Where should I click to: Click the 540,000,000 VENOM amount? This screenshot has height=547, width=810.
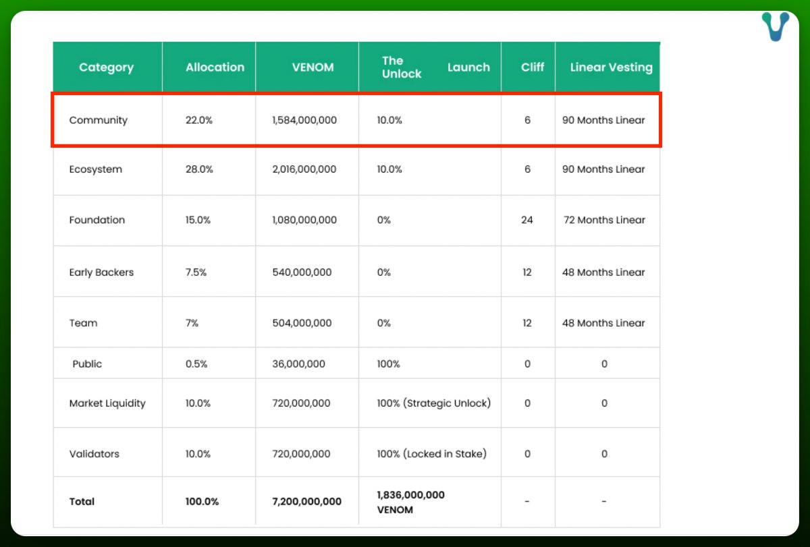point(302,272)
